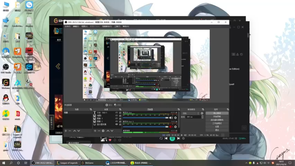The image size is (295, 166).
Task: Download current song in music player bar
Action: pyautogui.click(x=115, y=140)
